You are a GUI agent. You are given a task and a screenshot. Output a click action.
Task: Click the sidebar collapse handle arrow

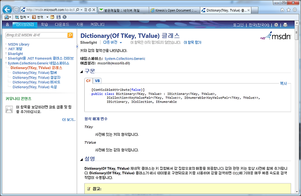click(78, 46)
